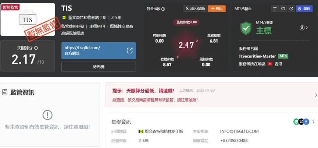Click the share external icon button
Viewport: 318px width, 148px height.
[292, 9]
